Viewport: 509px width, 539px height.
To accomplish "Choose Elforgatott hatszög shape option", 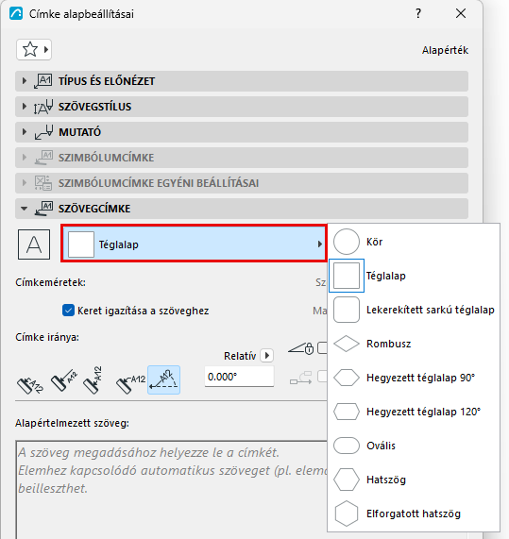I will pyautogui.click(x=414, y=514).
